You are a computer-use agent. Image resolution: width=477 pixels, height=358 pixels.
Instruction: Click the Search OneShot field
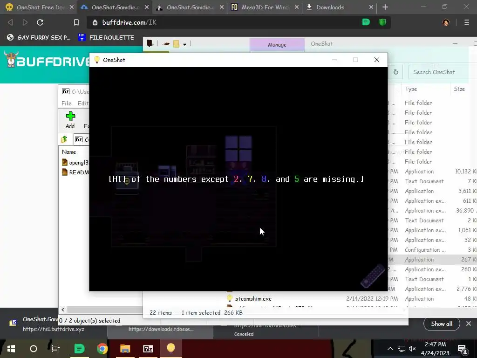click(x=443, y=72)
